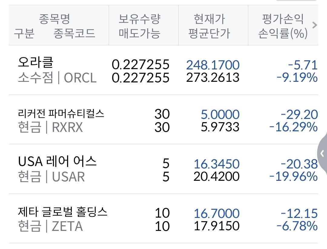Select RXRX current price 5.0000

220,115
